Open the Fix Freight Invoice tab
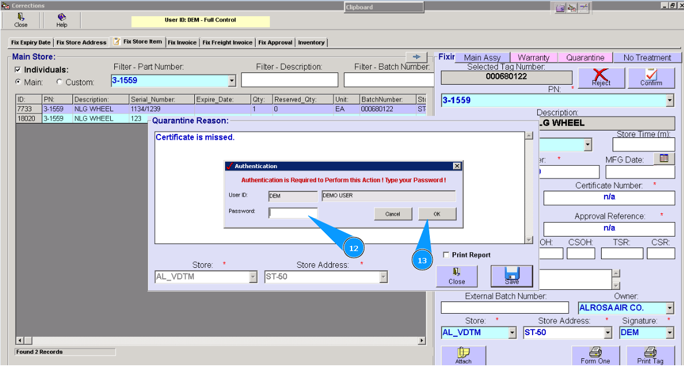 click(x=227, y=42)
